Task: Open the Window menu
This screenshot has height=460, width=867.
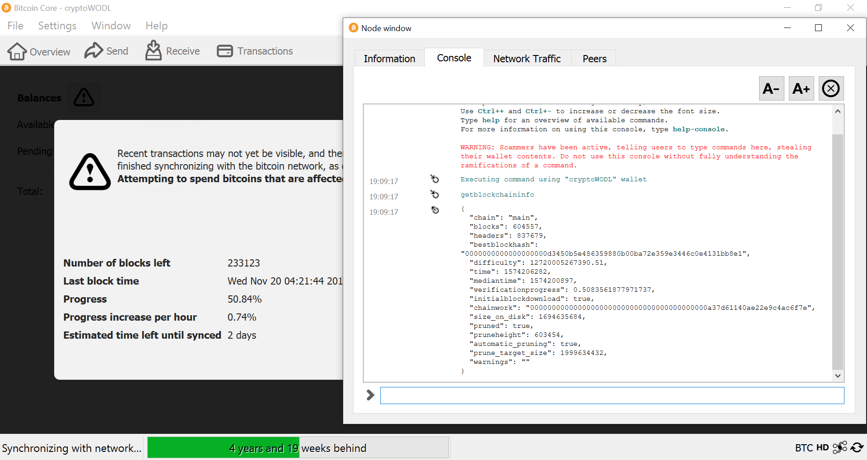Action: coord(111,26)
